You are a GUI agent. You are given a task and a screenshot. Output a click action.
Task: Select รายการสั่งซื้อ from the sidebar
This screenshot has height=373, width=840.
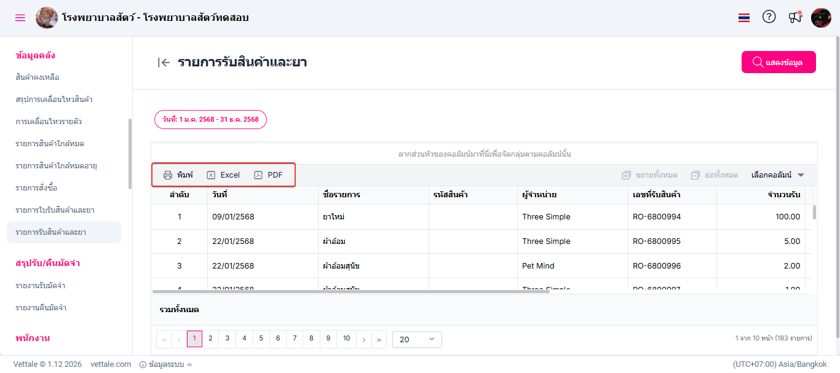36,188
